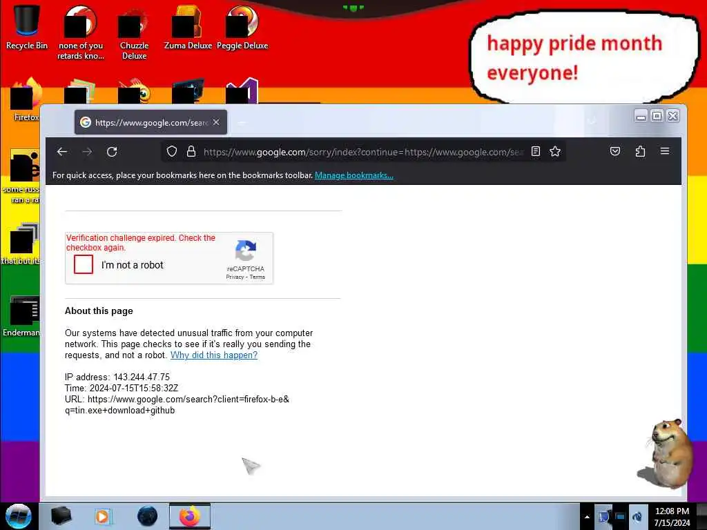Open the media player taskbar icon
This screenshot has width=707, height=530.
click(102, 516)
